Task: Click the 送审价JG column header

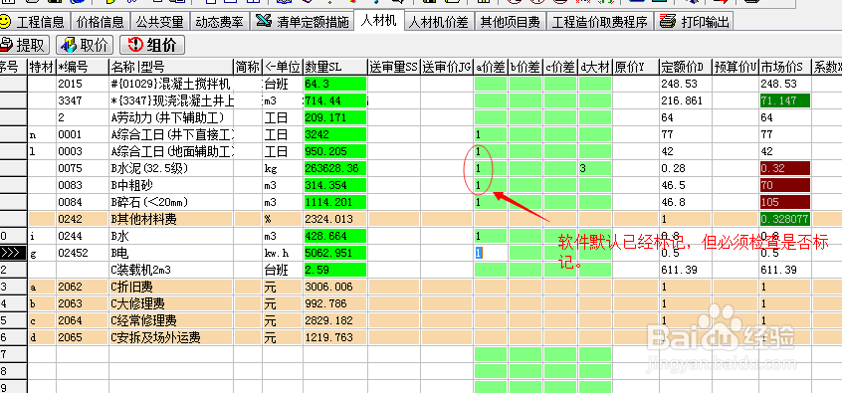Action: tap(447, 67)
